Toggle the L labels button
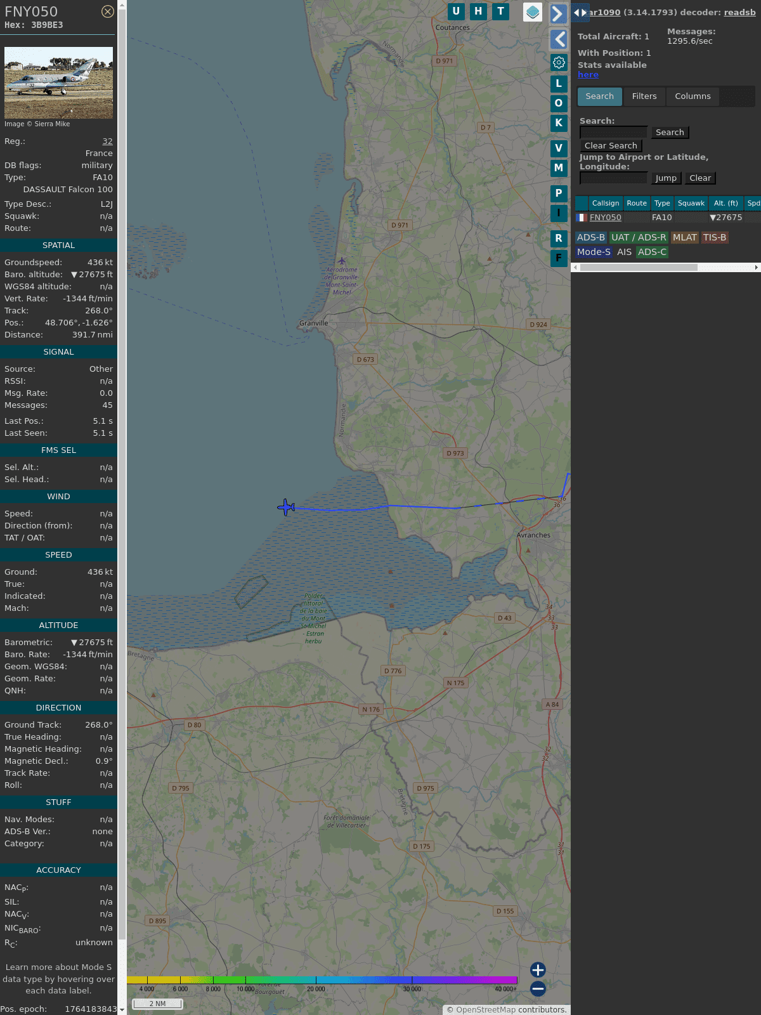This screenshot has height=1015, width=761. pos(559,83)
